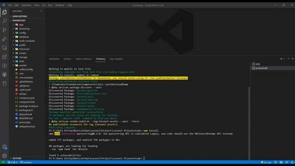This screenshot has height=166, width=295.
Task: Open the terminal launch profile dropdown arrow
Action: point(284,59)
